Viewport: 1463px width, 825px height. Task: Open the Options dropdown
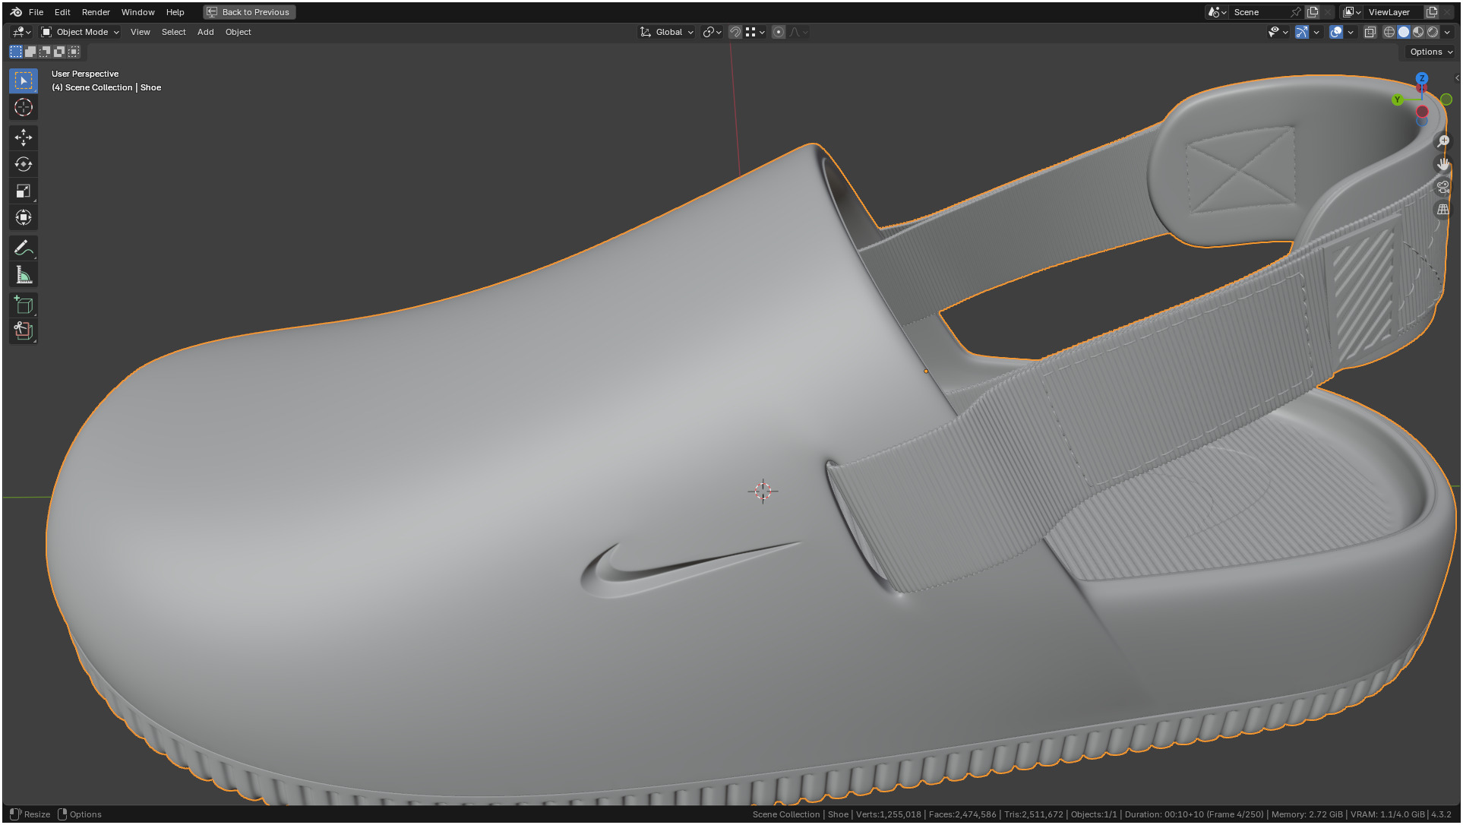click(x=1431, y=52)
